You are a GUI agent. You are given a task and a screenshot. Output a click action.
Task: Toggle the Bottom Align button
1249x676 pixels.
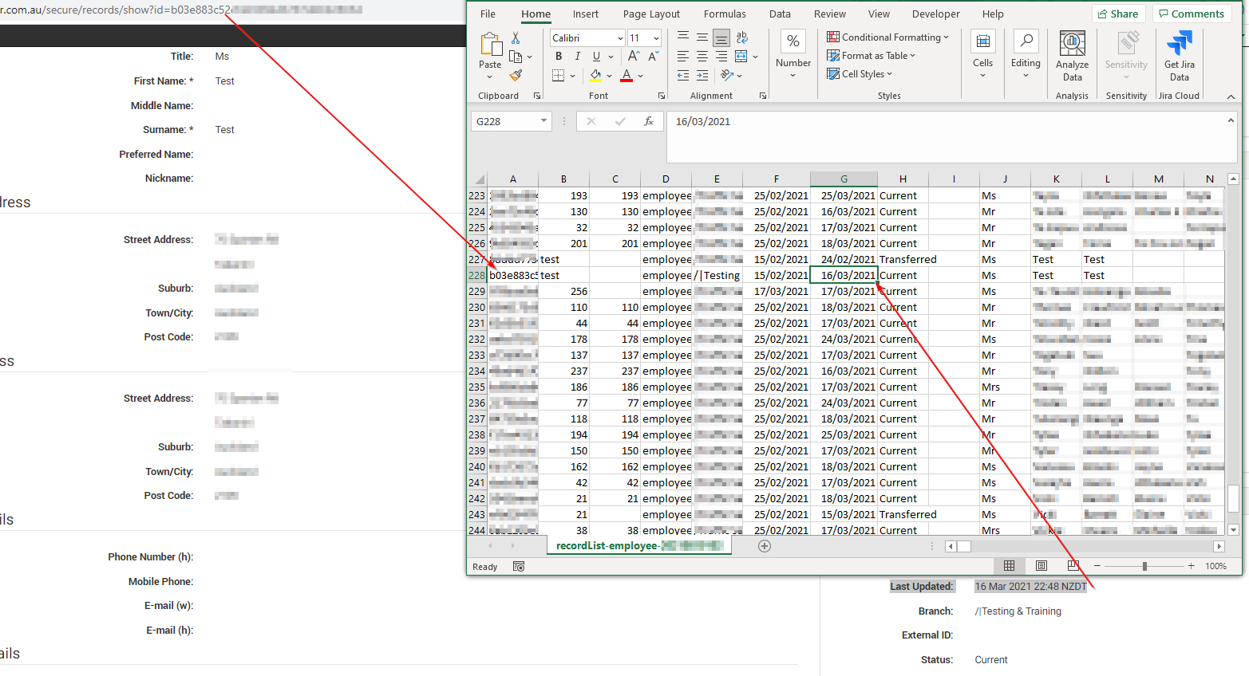[x=721, y=37]
